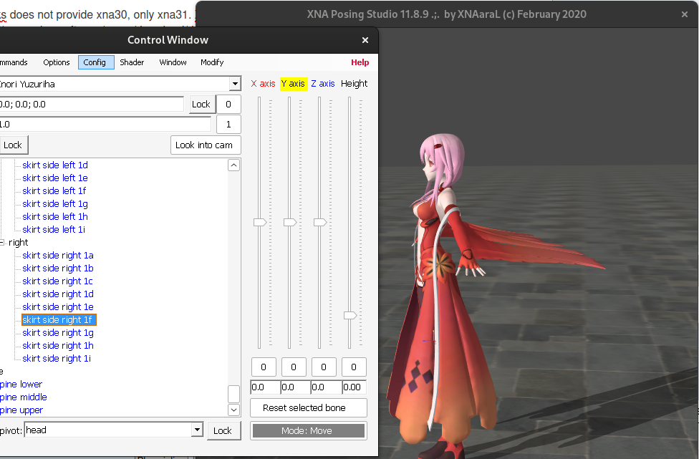Screen dimensions: 699x459
Task: Click the 0 button next to position Lock
Action: coord(228,105)
